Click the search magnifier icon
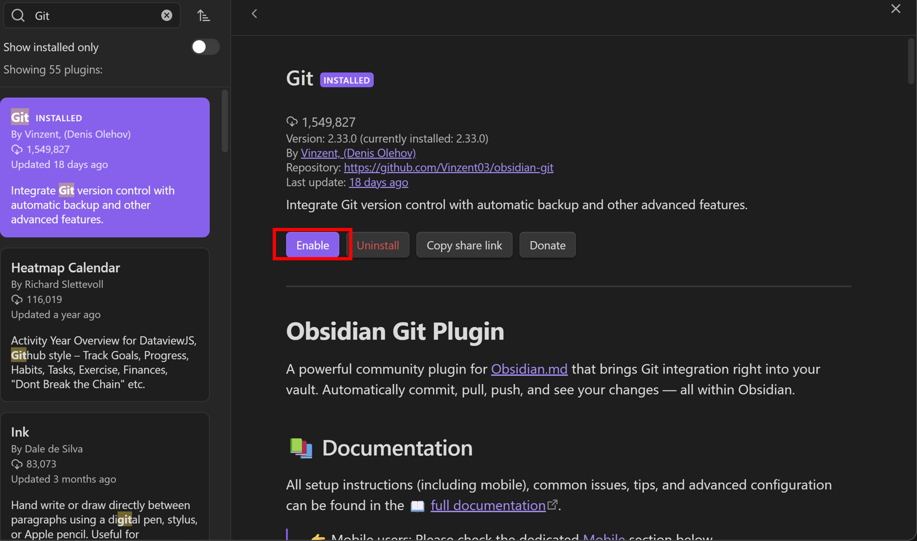Viewport: 917px width, 541px height. (x=18, y=15)
